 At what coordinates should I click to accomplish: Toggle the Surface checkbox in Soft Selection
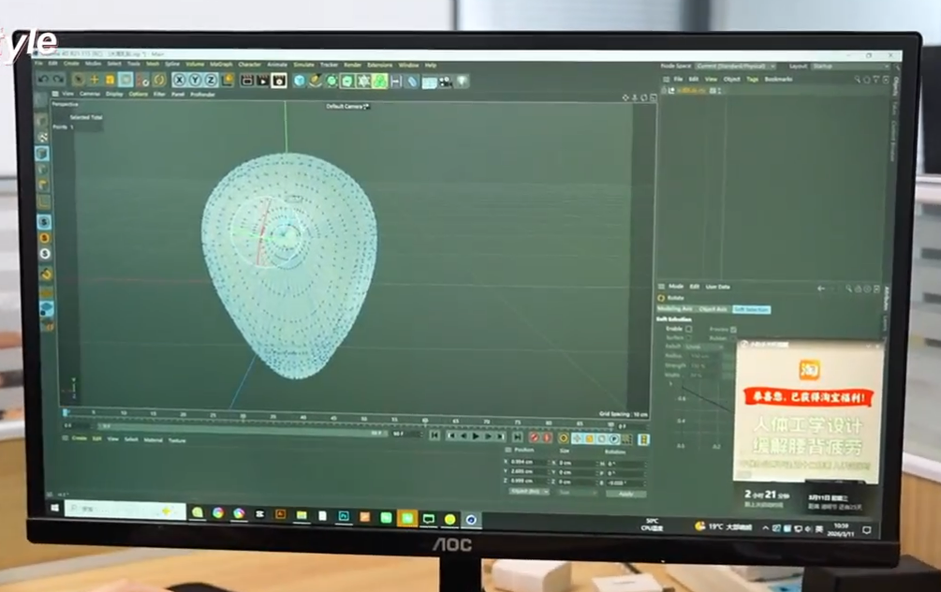pyautogui.click(x=689, y=338)
